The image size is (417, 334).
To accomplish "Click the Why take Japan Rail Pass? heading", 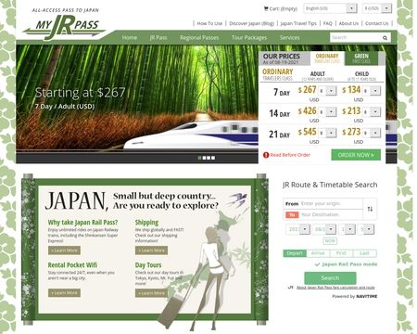I will 82,223.
